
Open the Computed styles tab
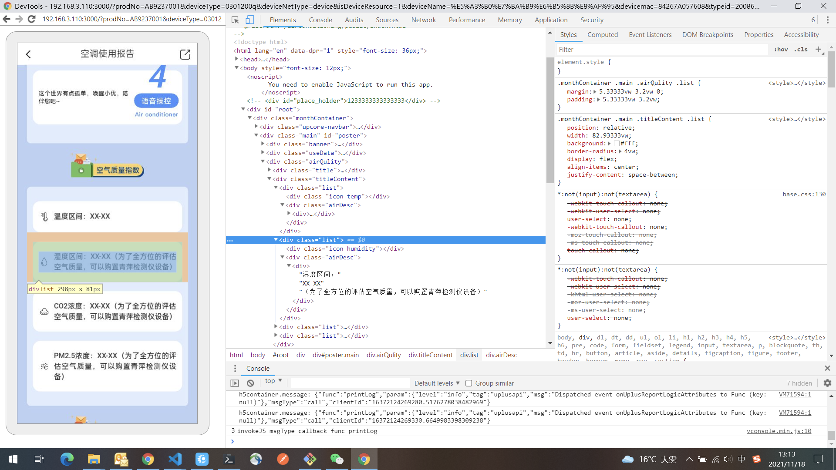click(x=602, y=35)
